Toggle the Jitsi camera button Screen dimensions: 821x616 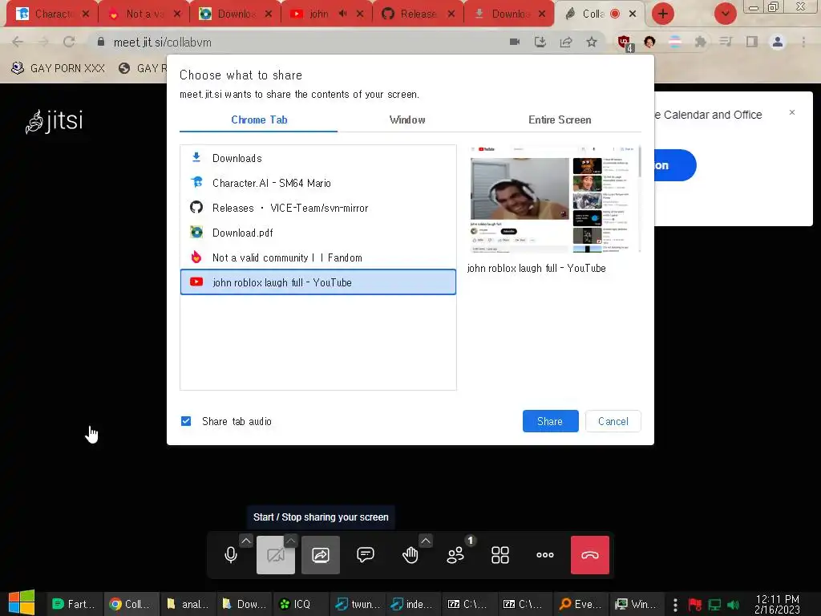point(276,555)
